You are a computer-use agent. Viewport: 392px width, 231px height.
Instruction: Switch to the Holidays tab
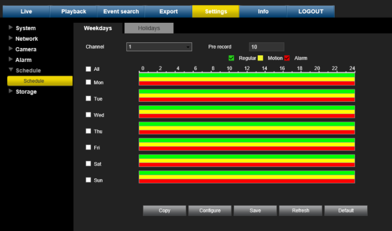pos(149,28)
